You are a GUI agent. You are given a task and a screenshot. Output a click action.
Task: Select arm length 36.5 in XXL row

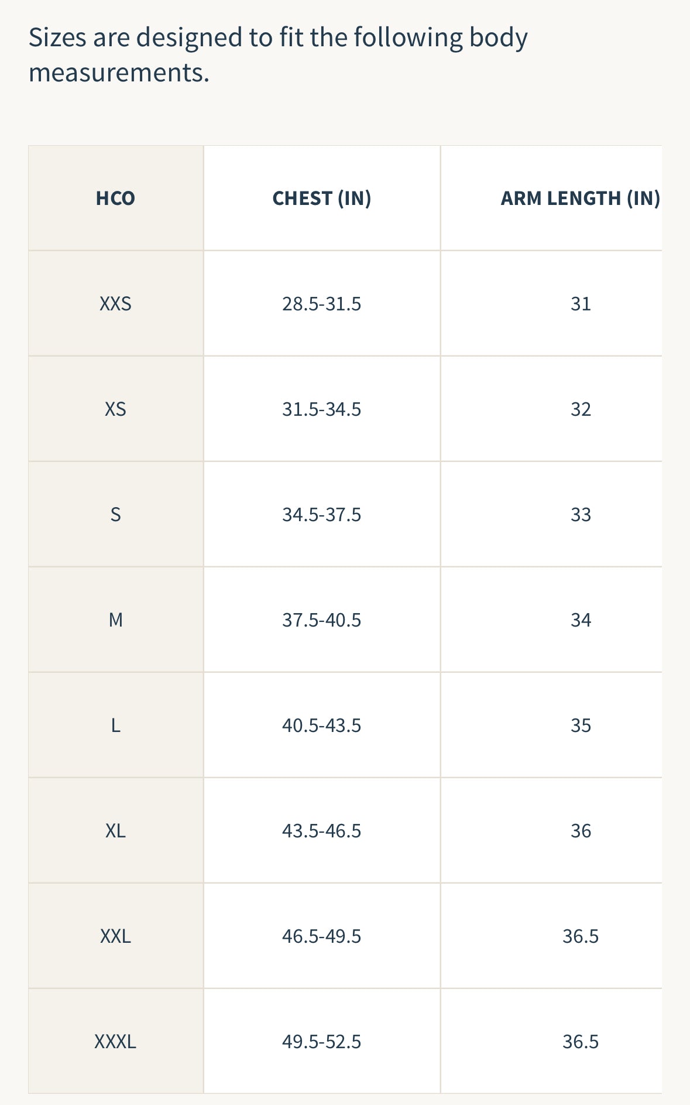(x=581, y=936)
